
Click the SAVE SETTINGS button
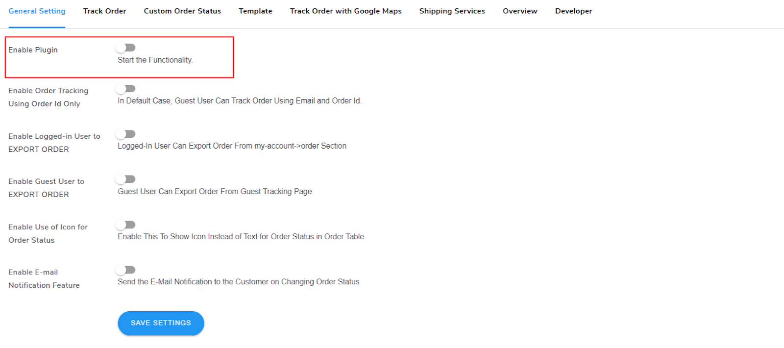coord(161,323)
